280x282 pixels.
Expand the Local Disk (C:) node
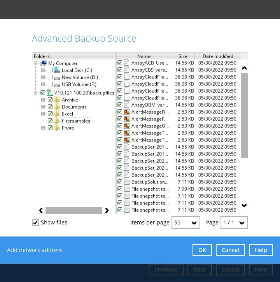pyautogui.click(x=43, y=70)
